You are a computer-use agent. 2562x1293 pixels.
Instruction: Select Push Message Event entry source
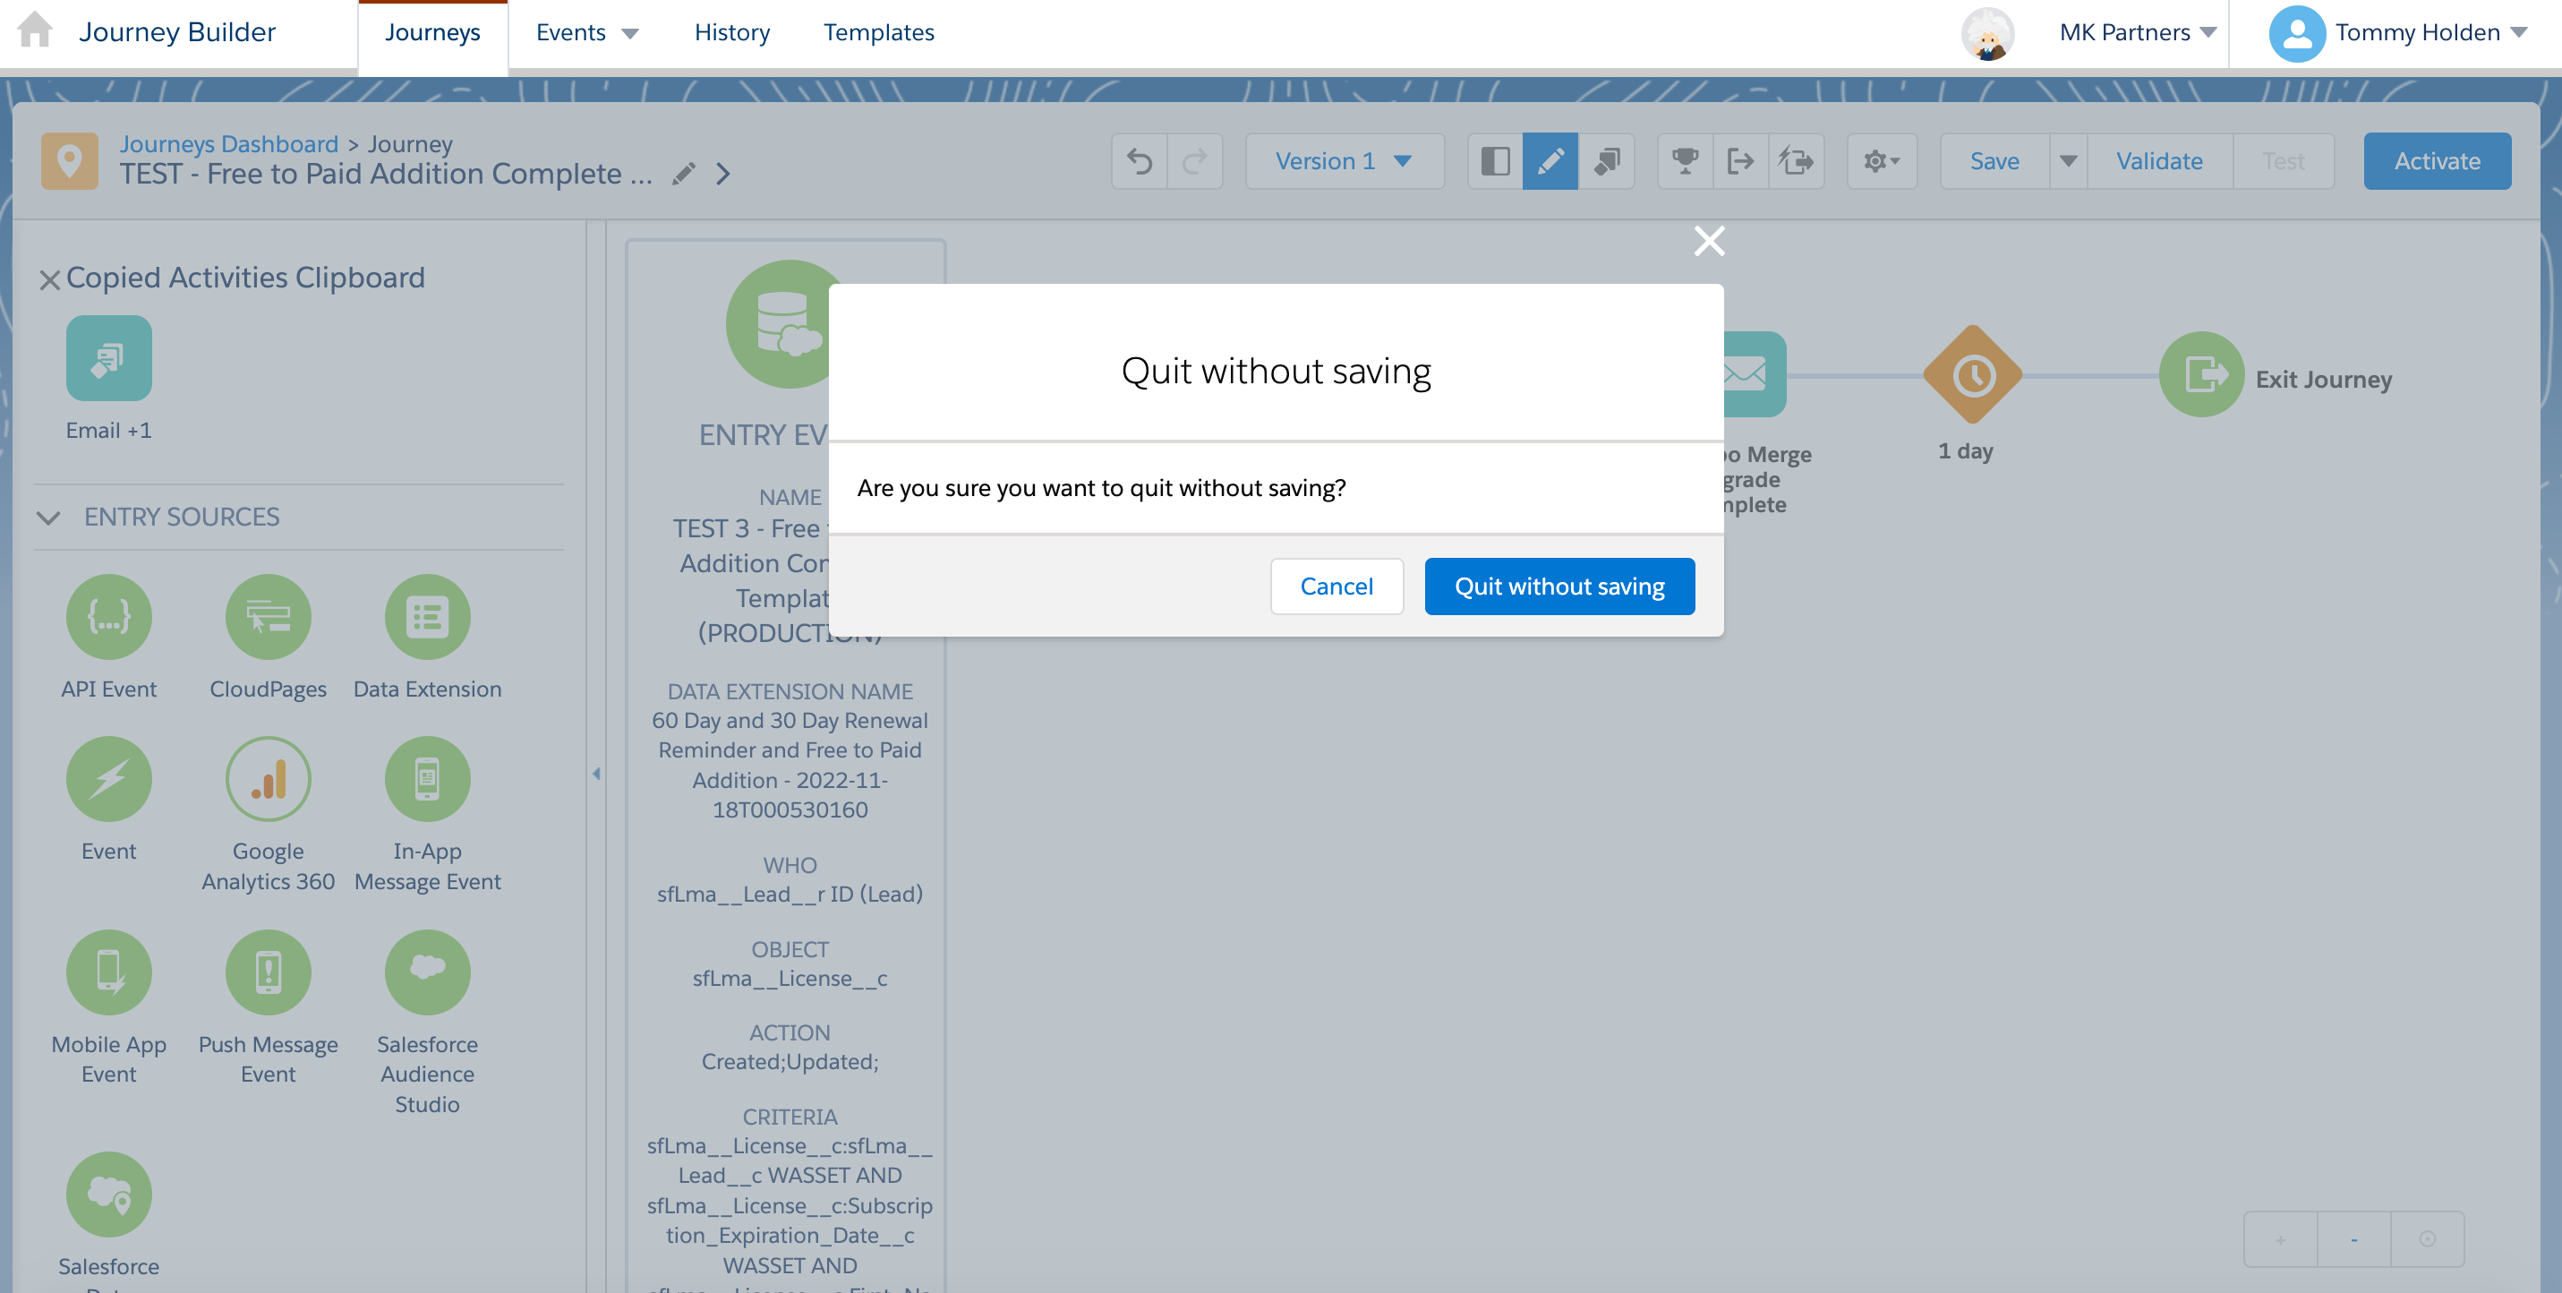[x=268, y=1008]
